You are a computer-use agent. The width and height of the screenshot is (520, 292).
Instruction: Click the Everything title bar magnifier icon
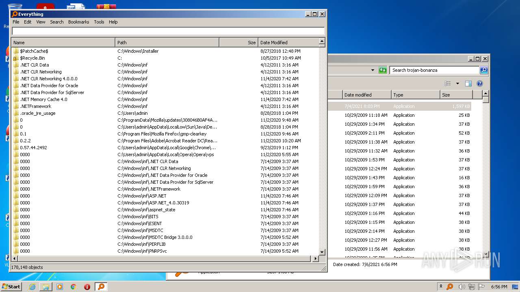click(15, 14)
